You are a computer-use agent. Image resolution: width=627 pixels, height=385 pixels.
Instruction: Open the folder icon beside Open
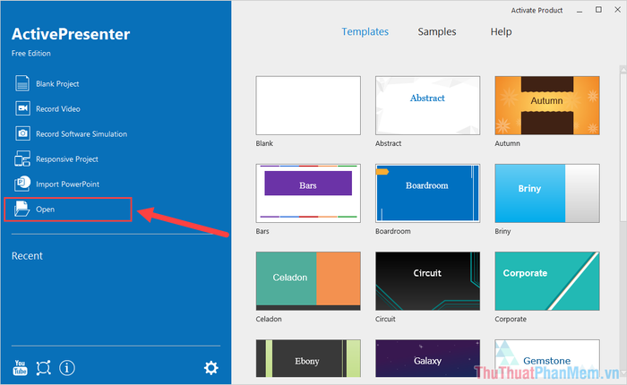point(21,209)
